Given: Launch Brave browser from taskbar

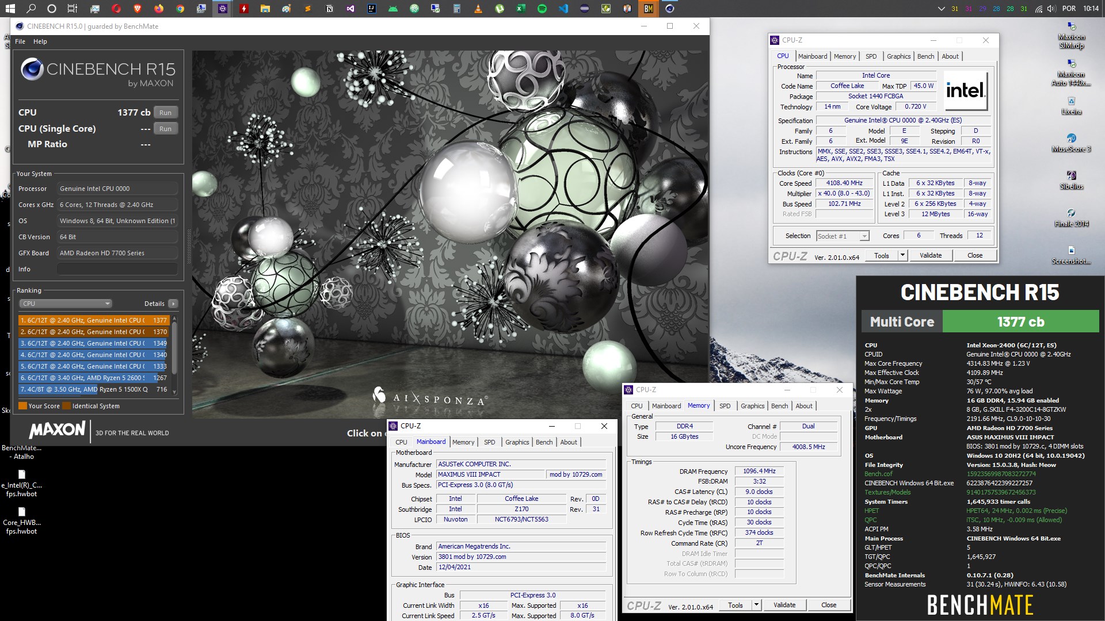Looking at the screenshot, I should (137, 9).
